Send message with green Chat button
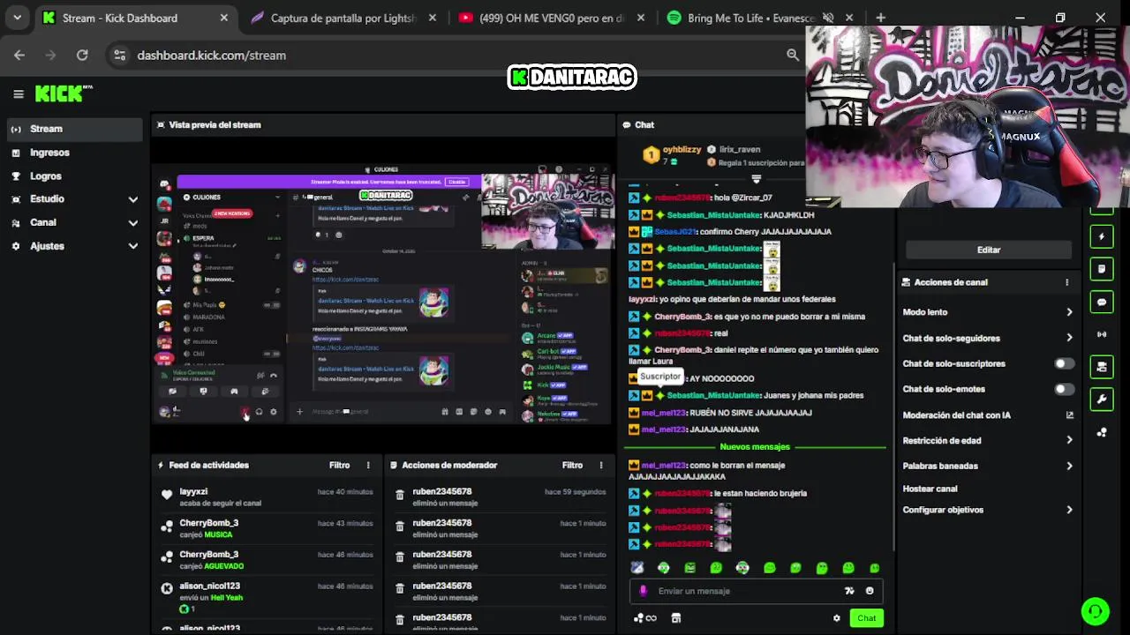 click(x=866, y=618)
